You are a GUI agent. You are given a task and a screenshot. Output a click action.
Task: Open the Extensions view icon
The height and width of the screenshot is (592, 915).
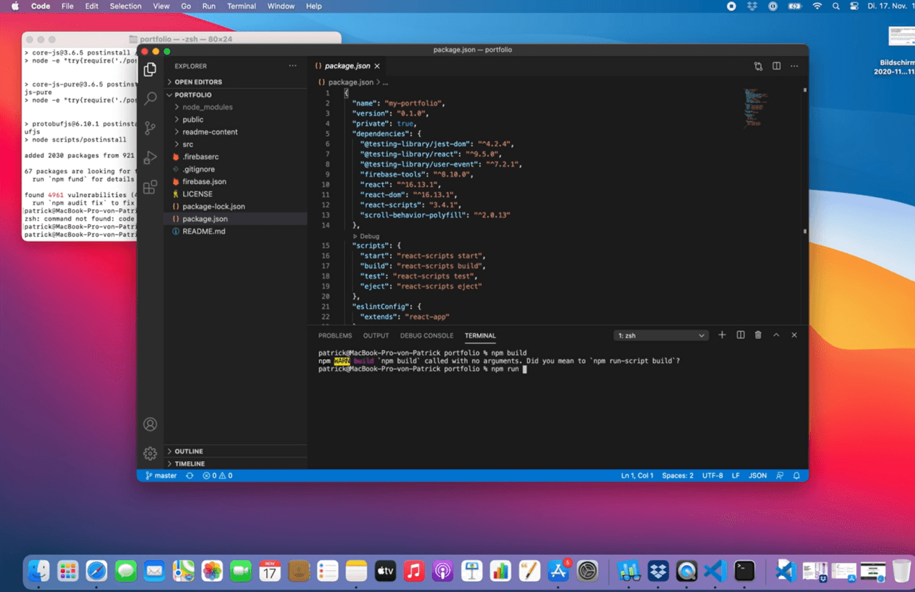coord(150,187)
